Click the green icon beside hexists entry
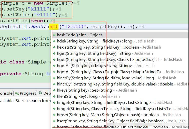Screen dimensions: 189x129 click(54, 47)
